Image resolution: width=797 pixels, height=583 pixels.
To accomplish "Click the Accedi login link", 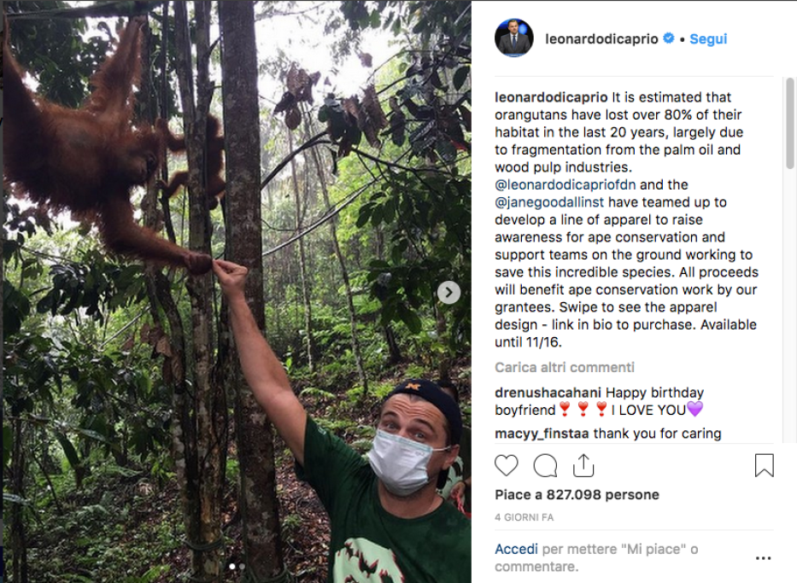I will pyautogui.click(x=516, y=550).
